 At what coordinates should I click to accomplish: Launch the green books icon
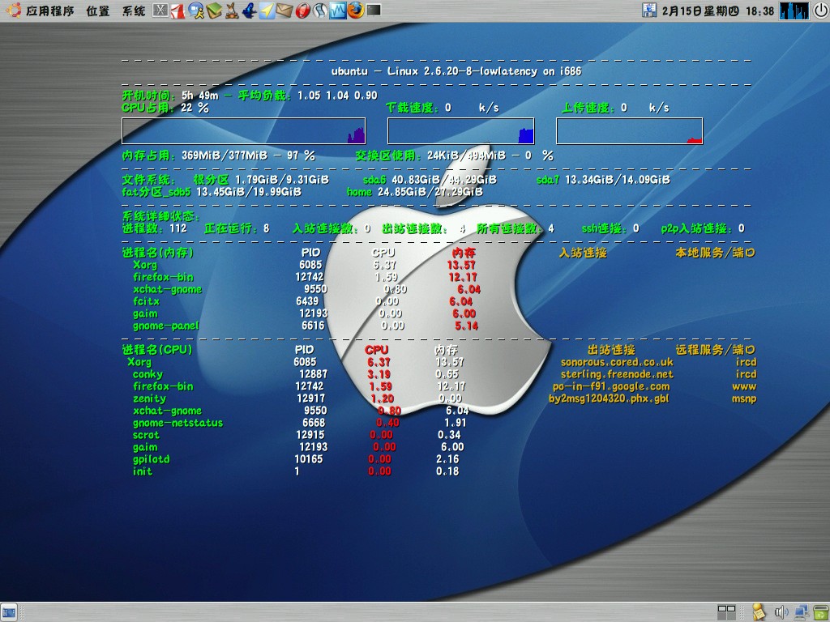214,11
